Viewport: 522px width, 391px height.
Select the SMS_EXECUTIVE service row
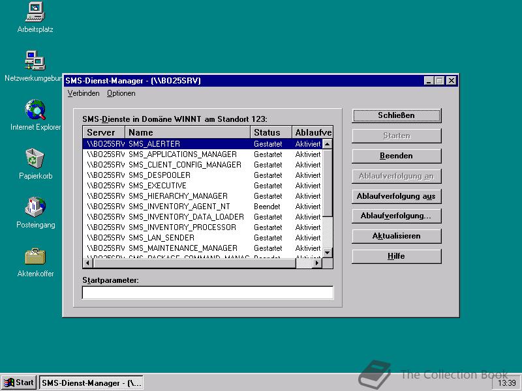tap(202, 186)
